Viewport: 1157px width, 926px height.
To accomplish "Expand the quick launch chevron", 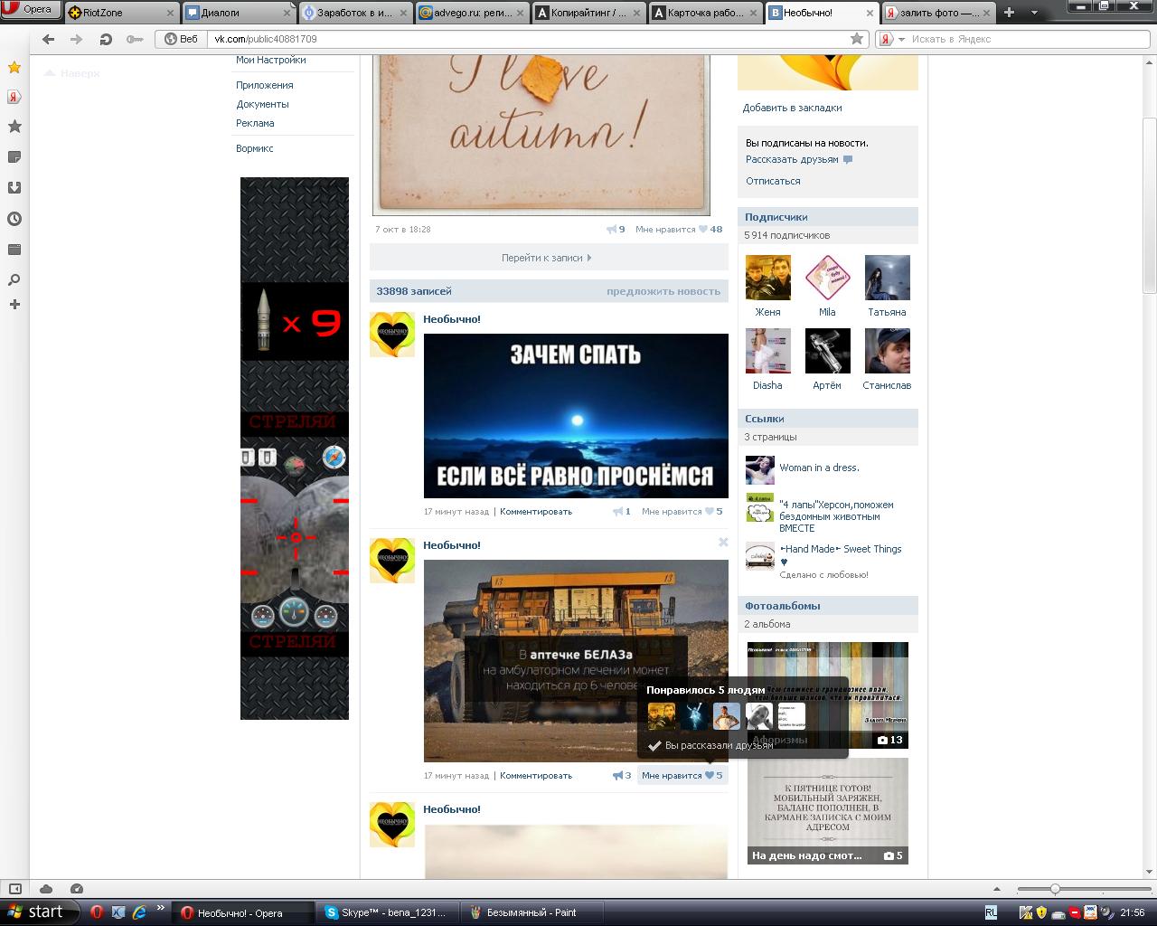I will tap(161, 908).
